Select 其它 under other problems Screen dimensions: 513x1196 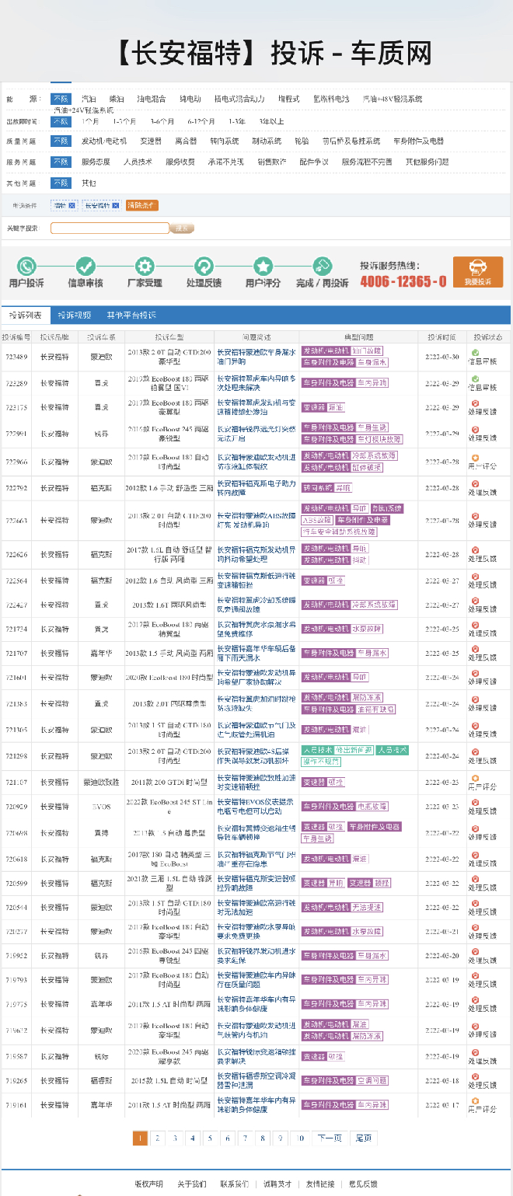click(x=89, y=183)
